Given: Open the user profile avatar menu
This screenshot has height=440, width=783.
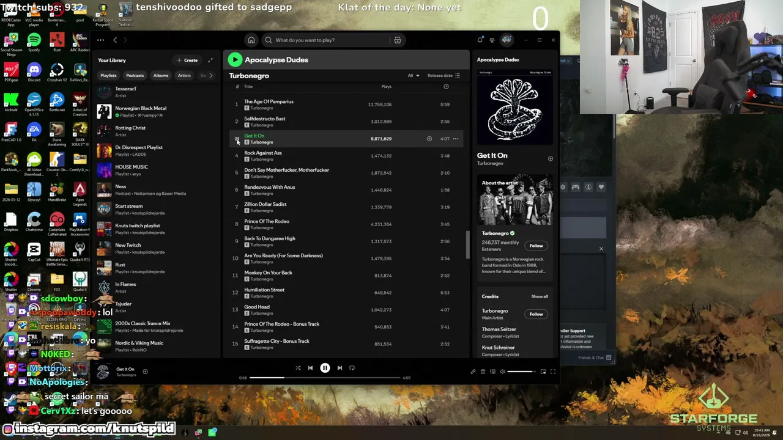Looking at the screenshot, I should point(507,40).
